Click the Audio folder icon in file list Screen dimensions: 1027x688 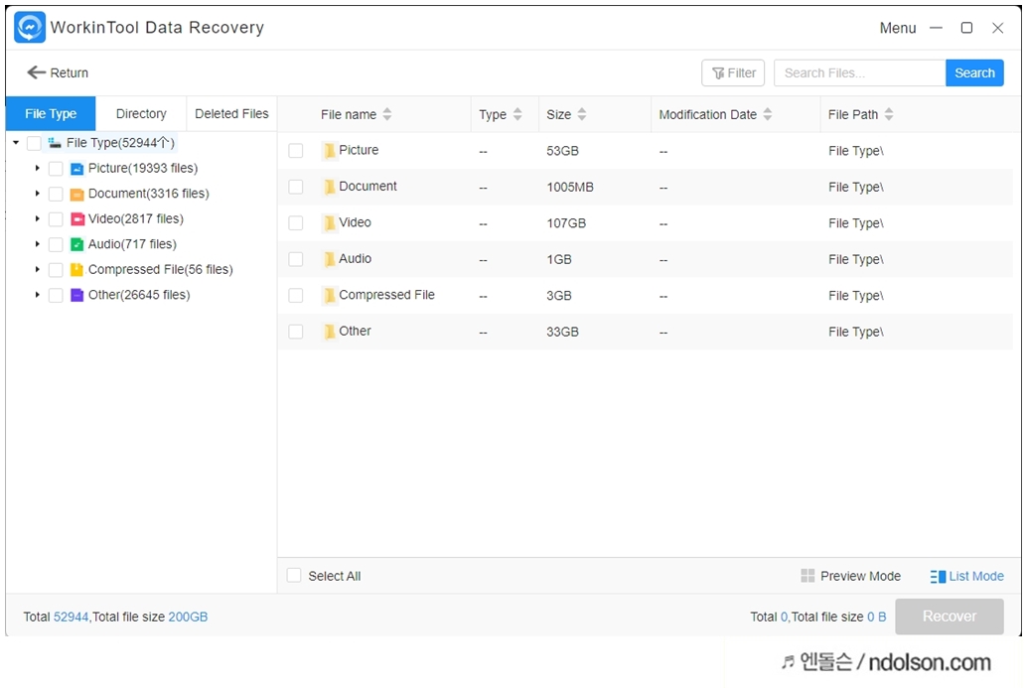tap(330, 260)
